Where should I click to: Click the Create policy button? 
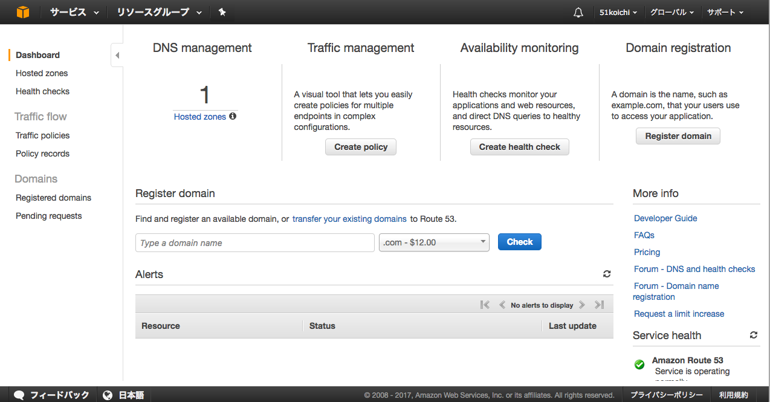point(361,147)
